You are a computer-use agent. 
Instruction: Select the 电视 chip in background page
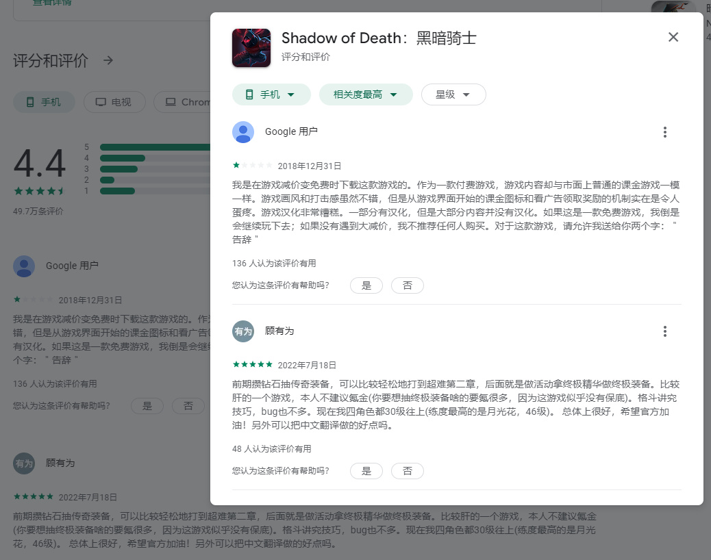[x=114, y=102]
